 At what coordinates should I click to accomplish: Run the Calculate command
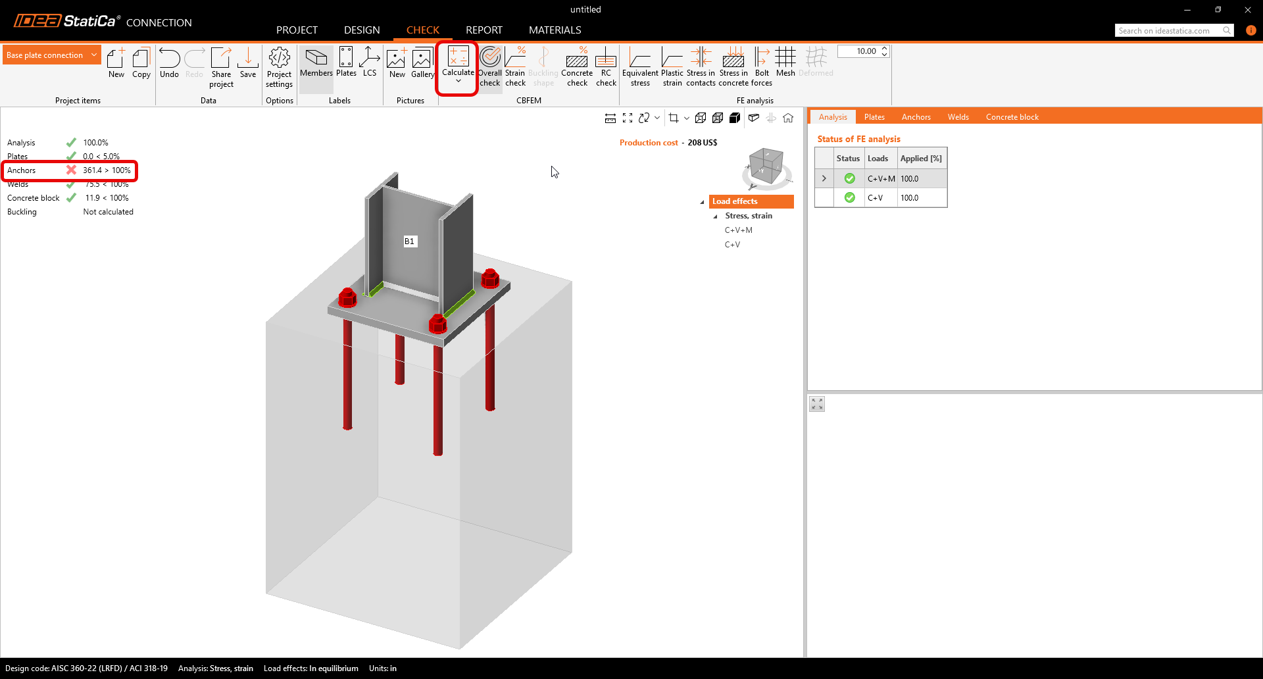tap(458, 61)
